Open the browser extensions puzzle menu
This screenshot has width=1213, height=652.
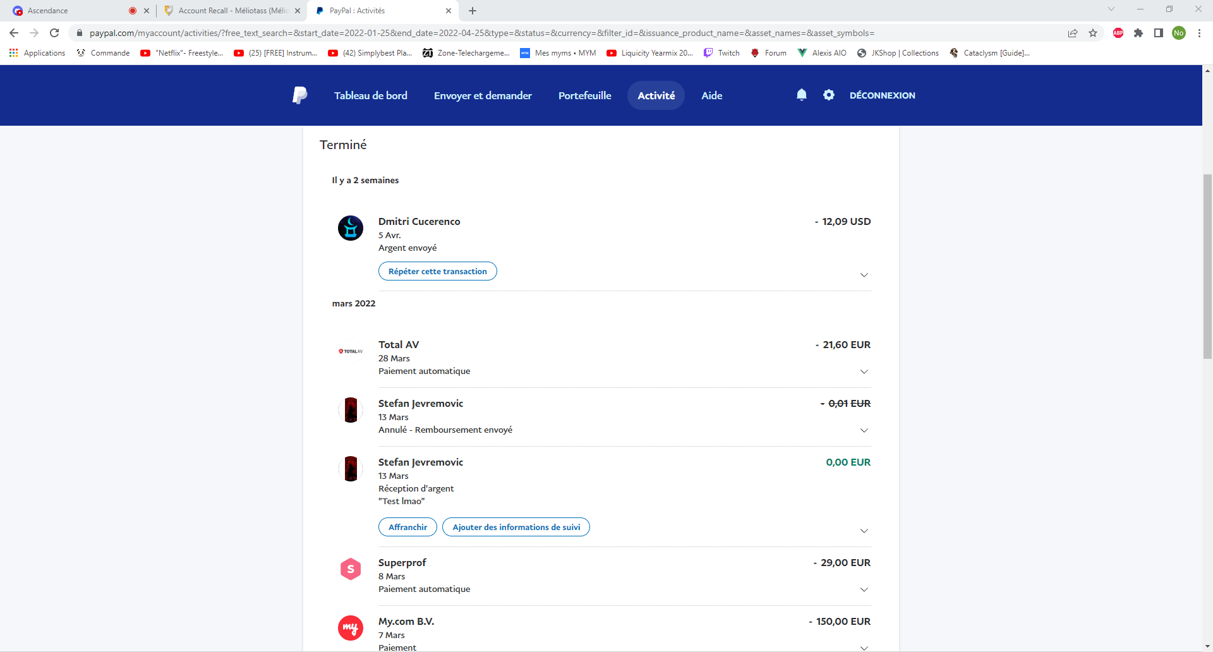(x=1138, y=33)
